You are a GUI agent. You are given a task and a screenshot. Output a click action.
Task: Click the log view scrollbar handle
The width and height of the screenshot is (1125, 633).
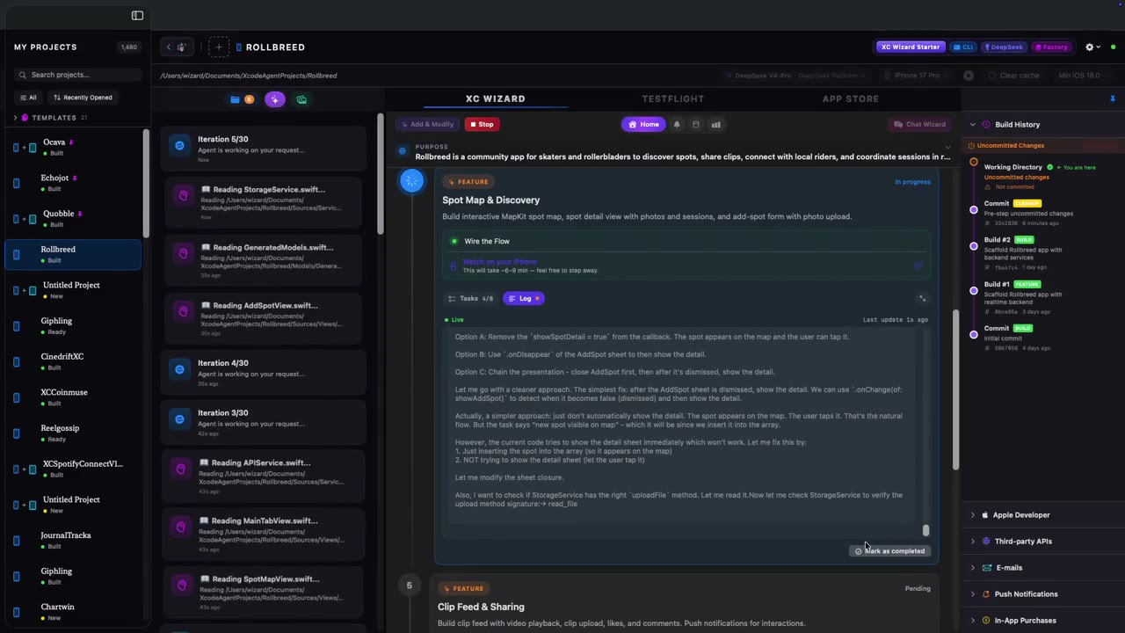pos(925,530)
